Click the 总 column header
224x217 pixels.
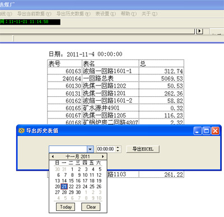[x=161, y=64]
